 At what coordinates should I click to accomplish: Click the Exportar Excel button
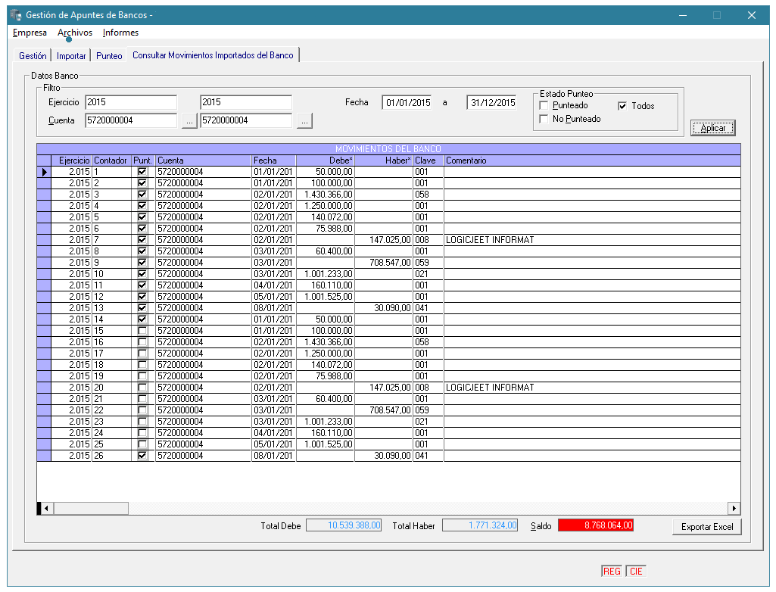(706, 527)
